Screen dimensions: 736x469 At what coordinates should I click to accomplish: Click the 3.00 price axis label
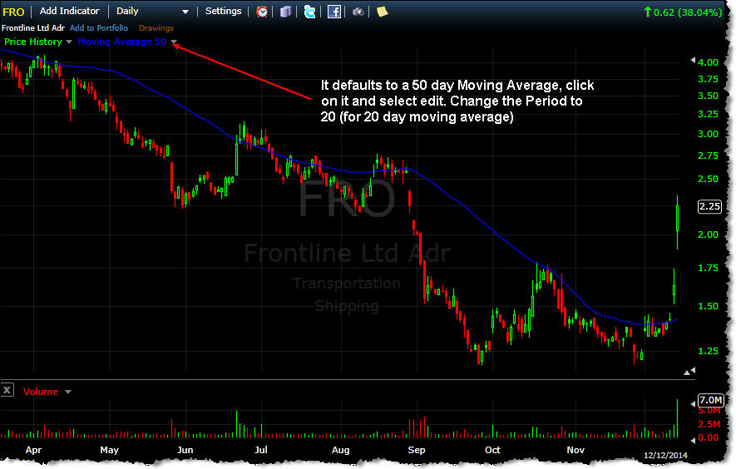(708, 134)
